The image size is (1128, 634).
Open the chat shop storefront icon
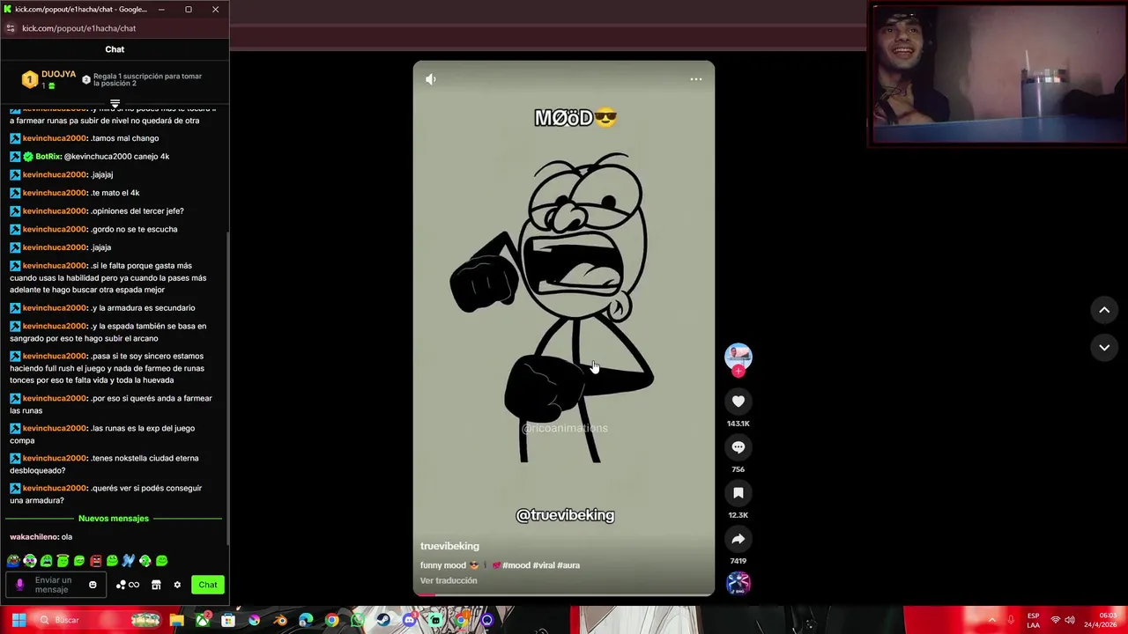(x=156, y=585)
